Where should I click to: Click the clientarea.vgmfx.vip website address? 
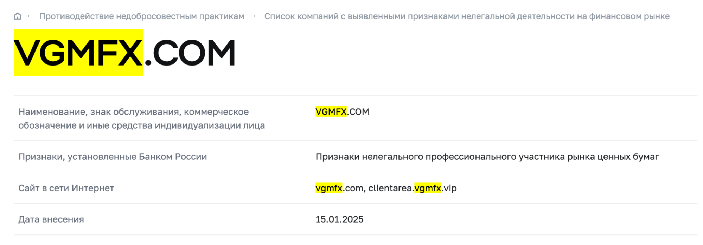pyautogui.click(x=412, y=188)
